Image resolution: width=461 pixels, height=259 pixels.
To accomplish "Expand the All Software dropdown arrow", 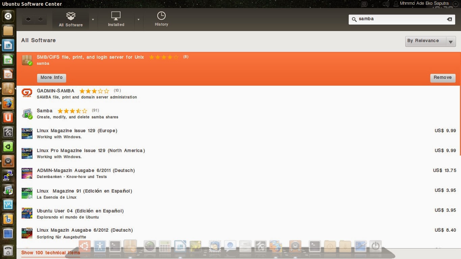I will 93,20.
